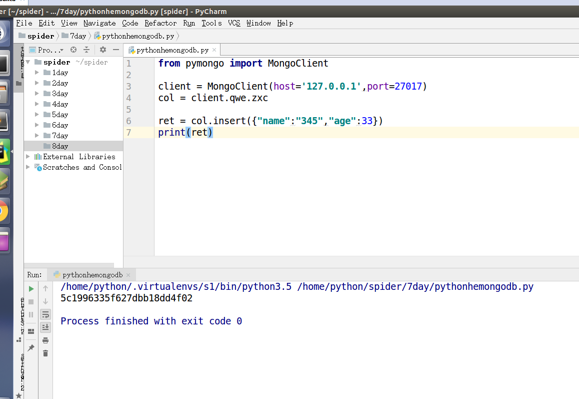The width and height of the screenshot is (579, 399).
Task: Expand the 1day folder
Action: (x=37, y=73)
